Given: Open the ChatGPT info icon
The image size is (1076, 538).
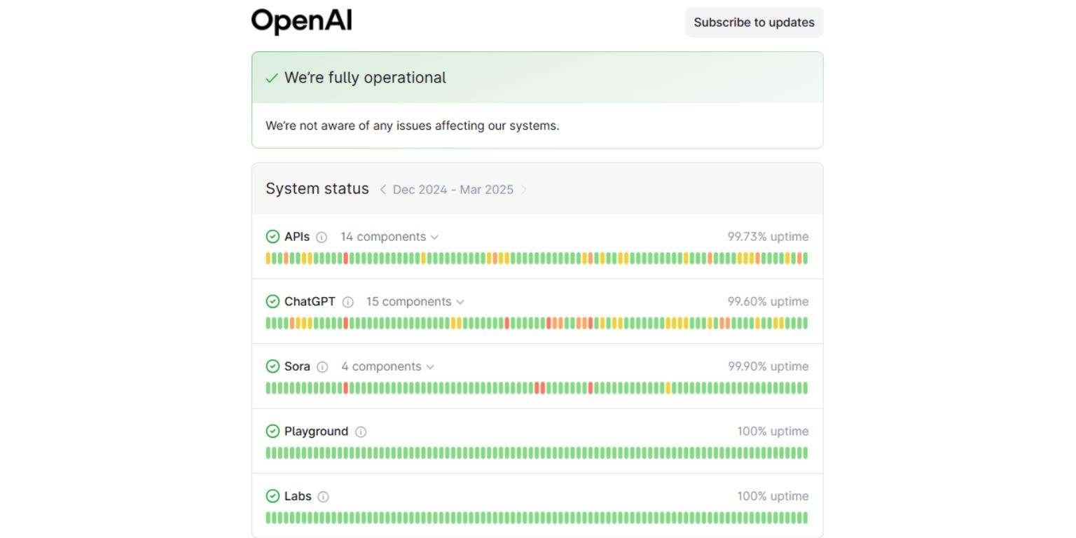Looking at the screenshot, I should coord(347,302).
